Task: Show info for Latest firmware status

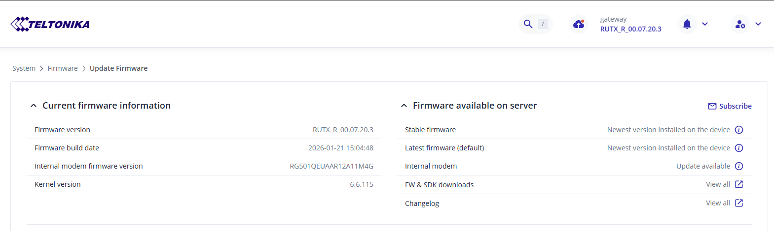Action: point(739,148)
